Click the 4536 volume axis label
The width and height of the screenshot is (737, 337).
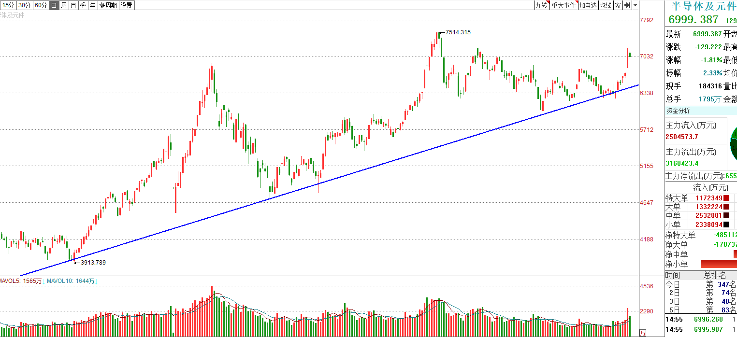[646, 286]
